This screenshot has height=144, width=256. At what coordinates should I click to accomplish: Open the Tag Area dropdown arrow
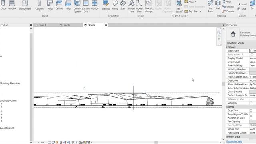pos(201,12)
